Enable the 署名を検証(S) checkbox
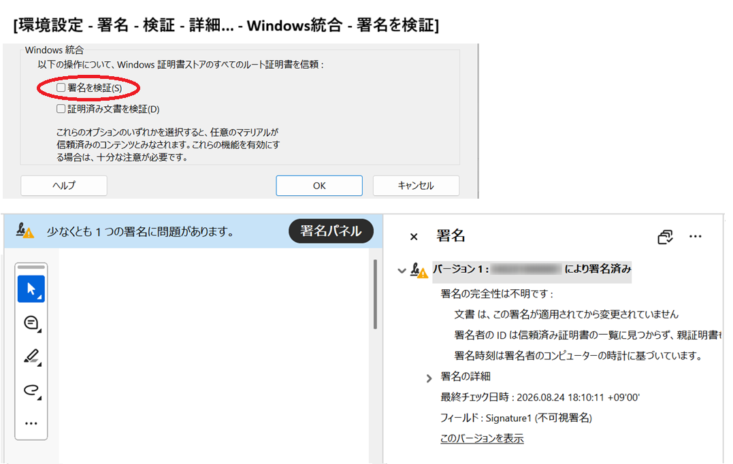This screenshot has width=733, height=464. [x=61, y=88]
